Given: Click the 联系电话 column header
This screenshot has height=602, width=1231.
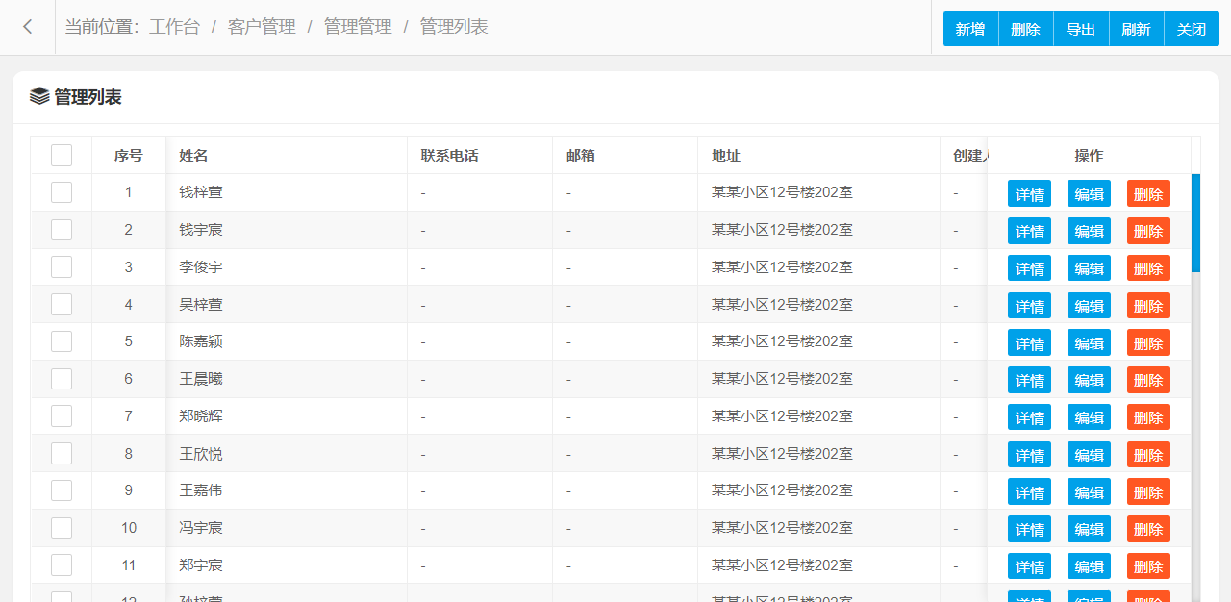Looking at the screenshot, I should tap(480, 155).
